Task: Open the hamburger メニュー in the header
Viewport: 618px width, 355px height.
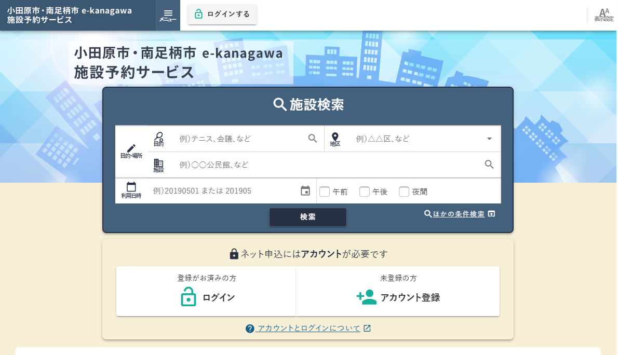Action: (167, 15)
